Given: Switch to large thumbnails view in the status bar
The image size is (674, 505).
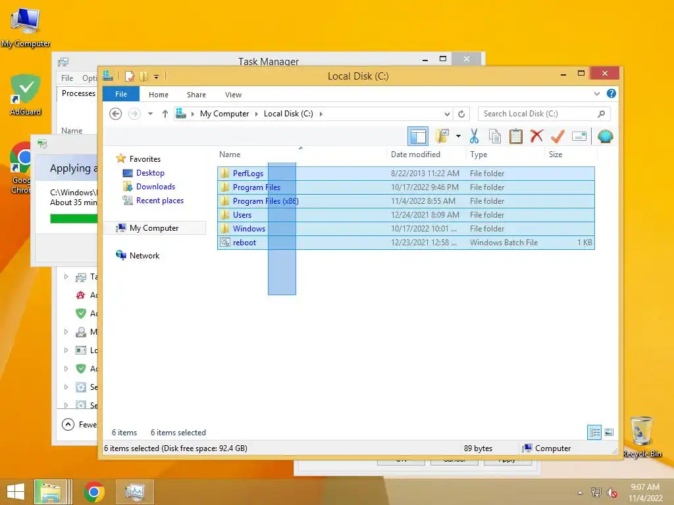Looking at the screenshot, I should (609, 432).
